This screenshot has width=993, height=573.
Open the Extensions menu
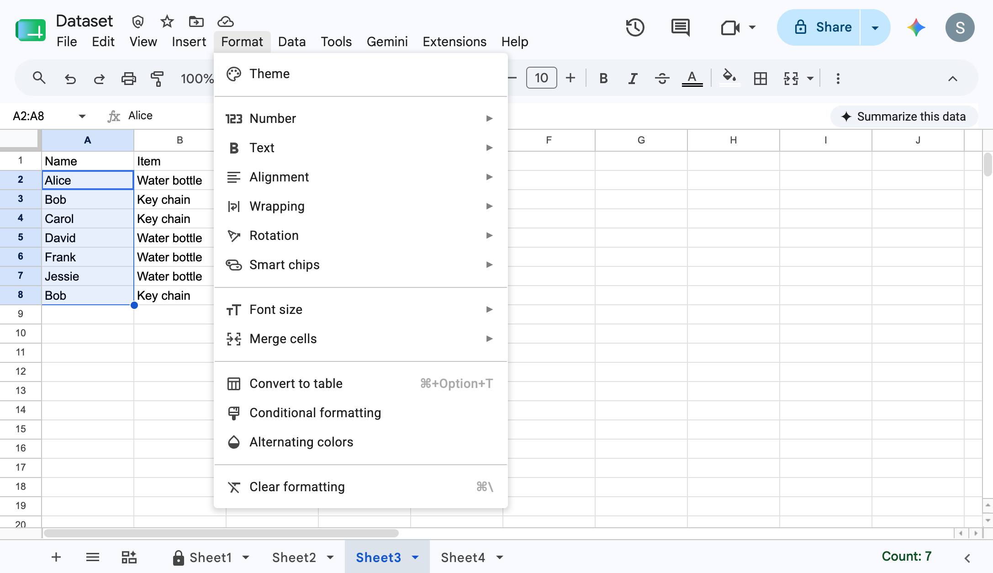pyautogui.click(x=454, y=42)
